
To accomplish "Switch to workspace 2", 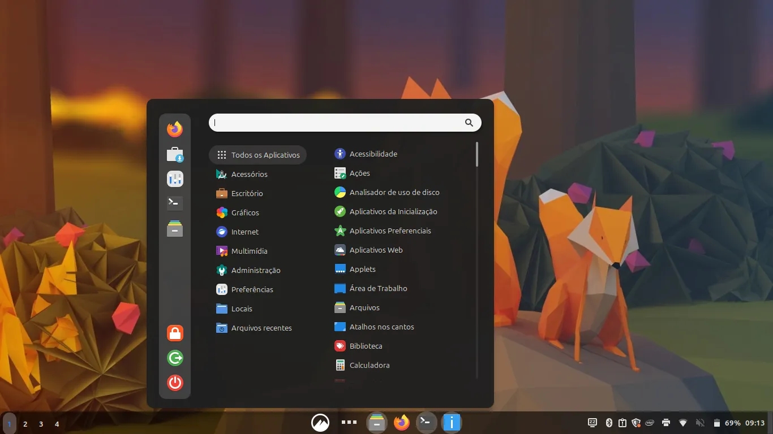I will pos(25,423).
